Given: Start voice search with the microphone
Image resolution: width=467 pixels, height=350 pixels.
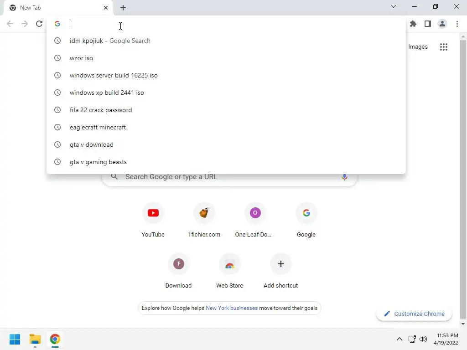Looking at the screenshot, I should click(344, 177).
